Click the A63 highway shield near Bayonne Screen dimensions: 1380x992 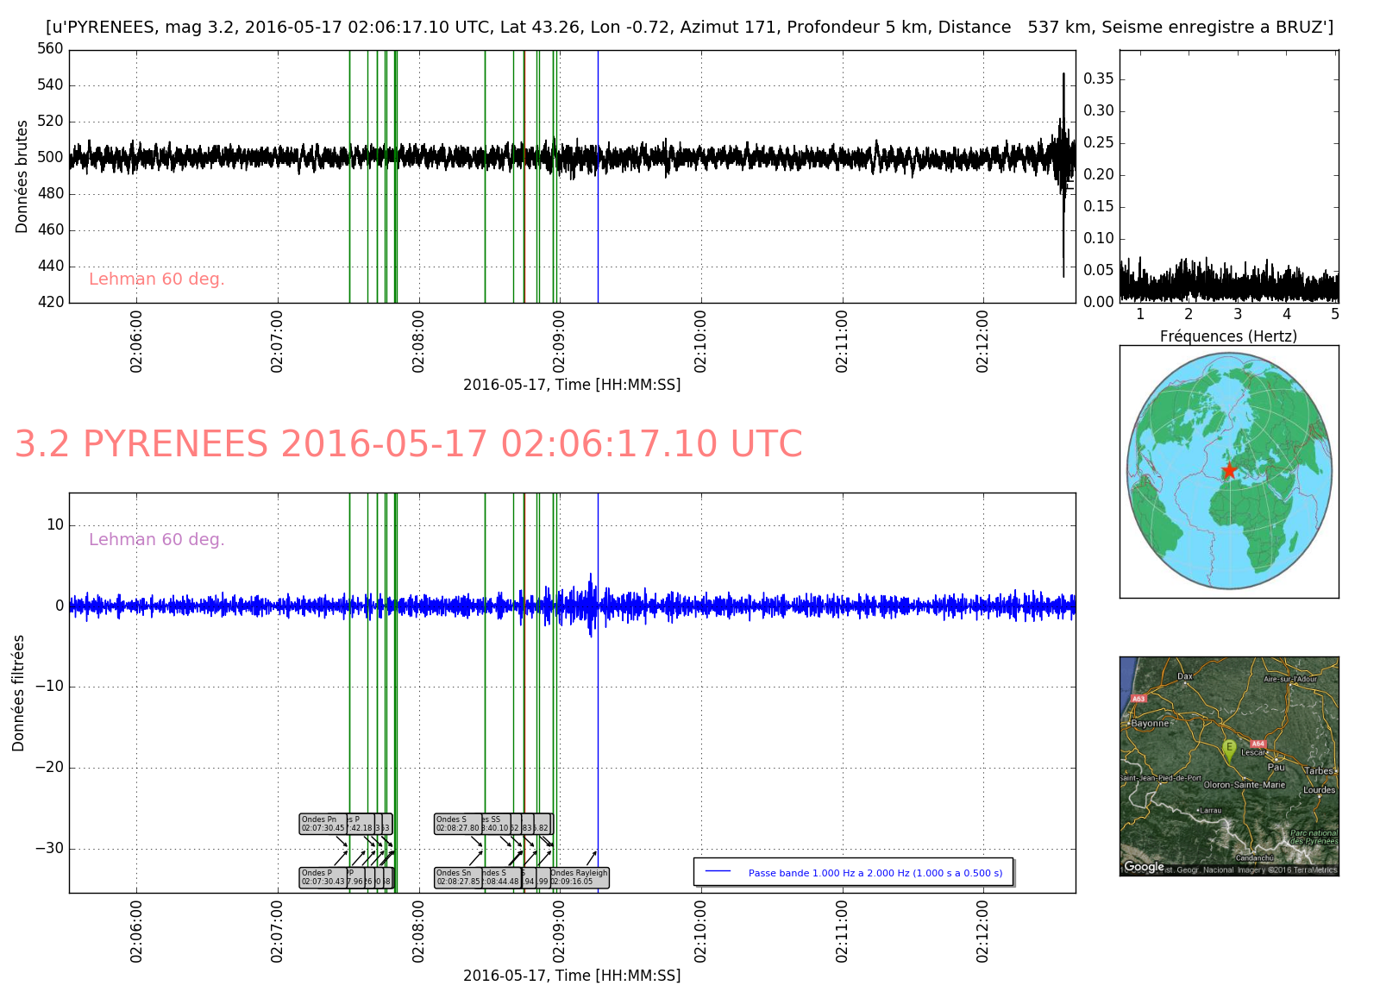tap(1138, 699)
